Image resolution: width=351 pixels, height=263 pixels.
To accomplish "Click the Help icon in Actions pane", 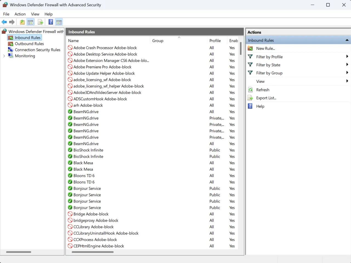I will [x=250, y=106].
